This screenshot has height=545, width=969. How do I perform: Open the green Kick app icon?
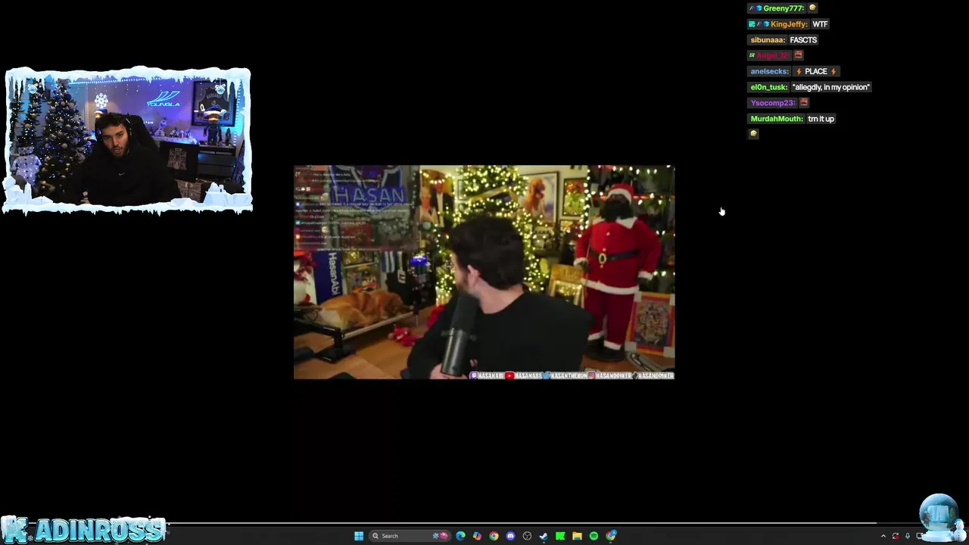(560, 536)
